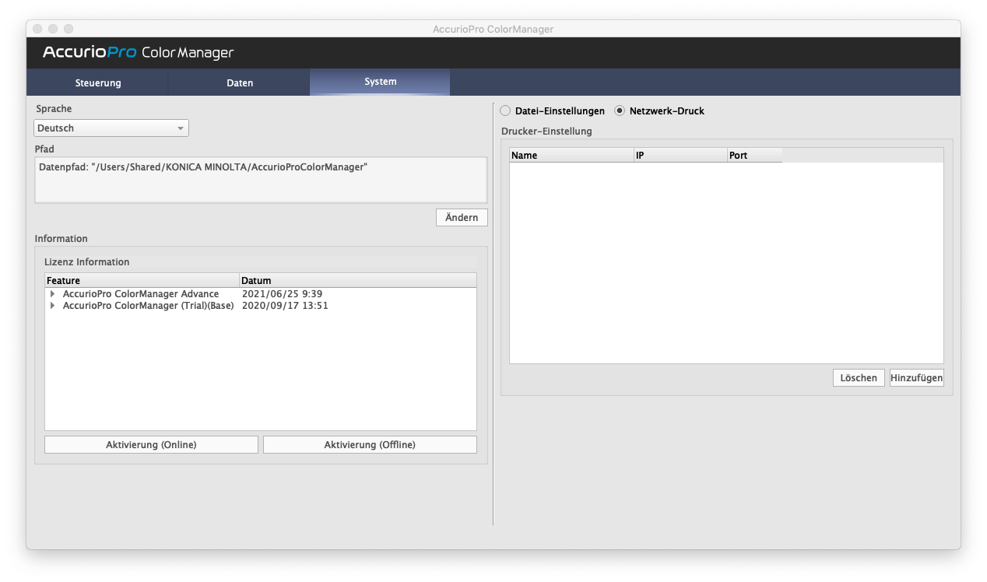Select the System tab
This screenshot has width=987, height=582.
point(381,82)
